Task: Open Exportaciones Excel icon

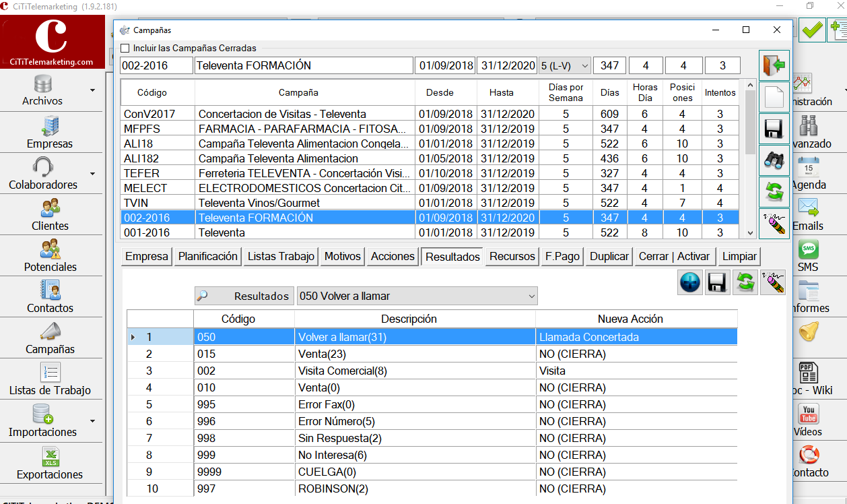Action: click(50, 462)
